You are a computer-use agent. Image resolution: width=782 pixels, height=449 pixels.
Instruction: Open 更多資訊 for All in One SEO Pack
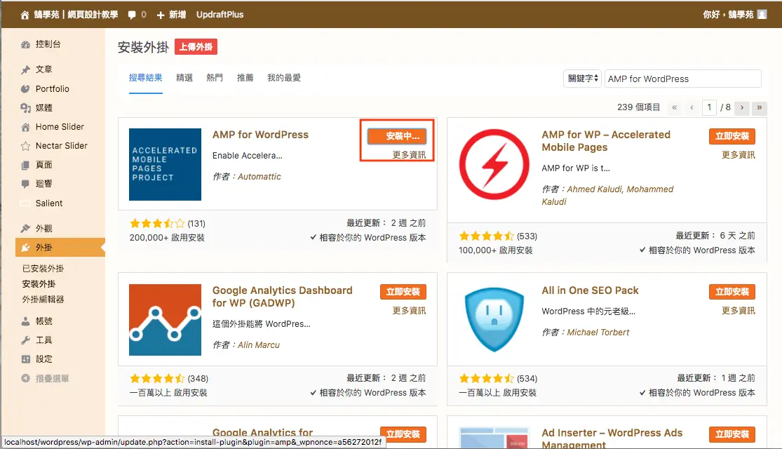[738, 310]
